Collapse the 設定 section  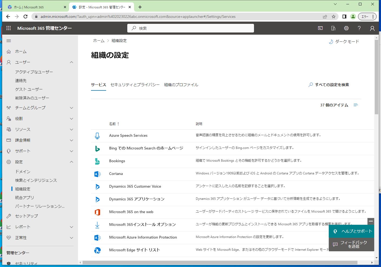click(x=71, y=162)
